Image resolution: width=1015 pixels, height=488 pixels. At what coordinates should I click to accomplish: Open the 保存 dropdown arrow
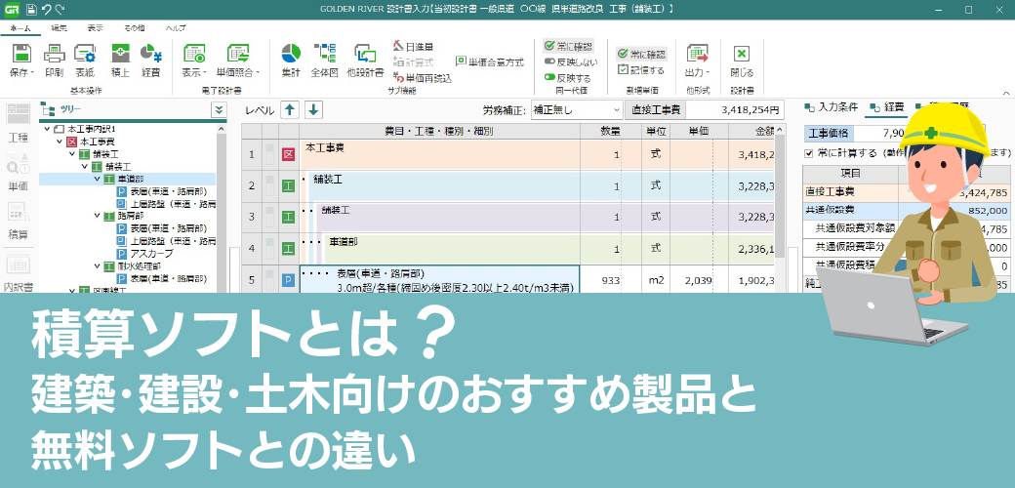31,72
